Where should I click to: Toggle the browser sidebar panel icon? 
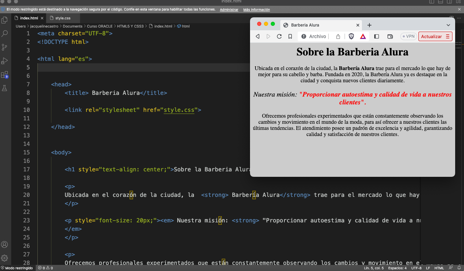376,36
